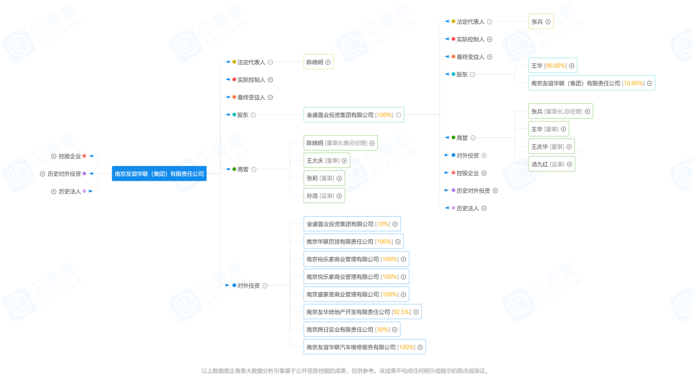The height and width of the screenshot is (382, 692).
Task: Click the blue arrow beside root 对外投资
Action: [227, 285]
